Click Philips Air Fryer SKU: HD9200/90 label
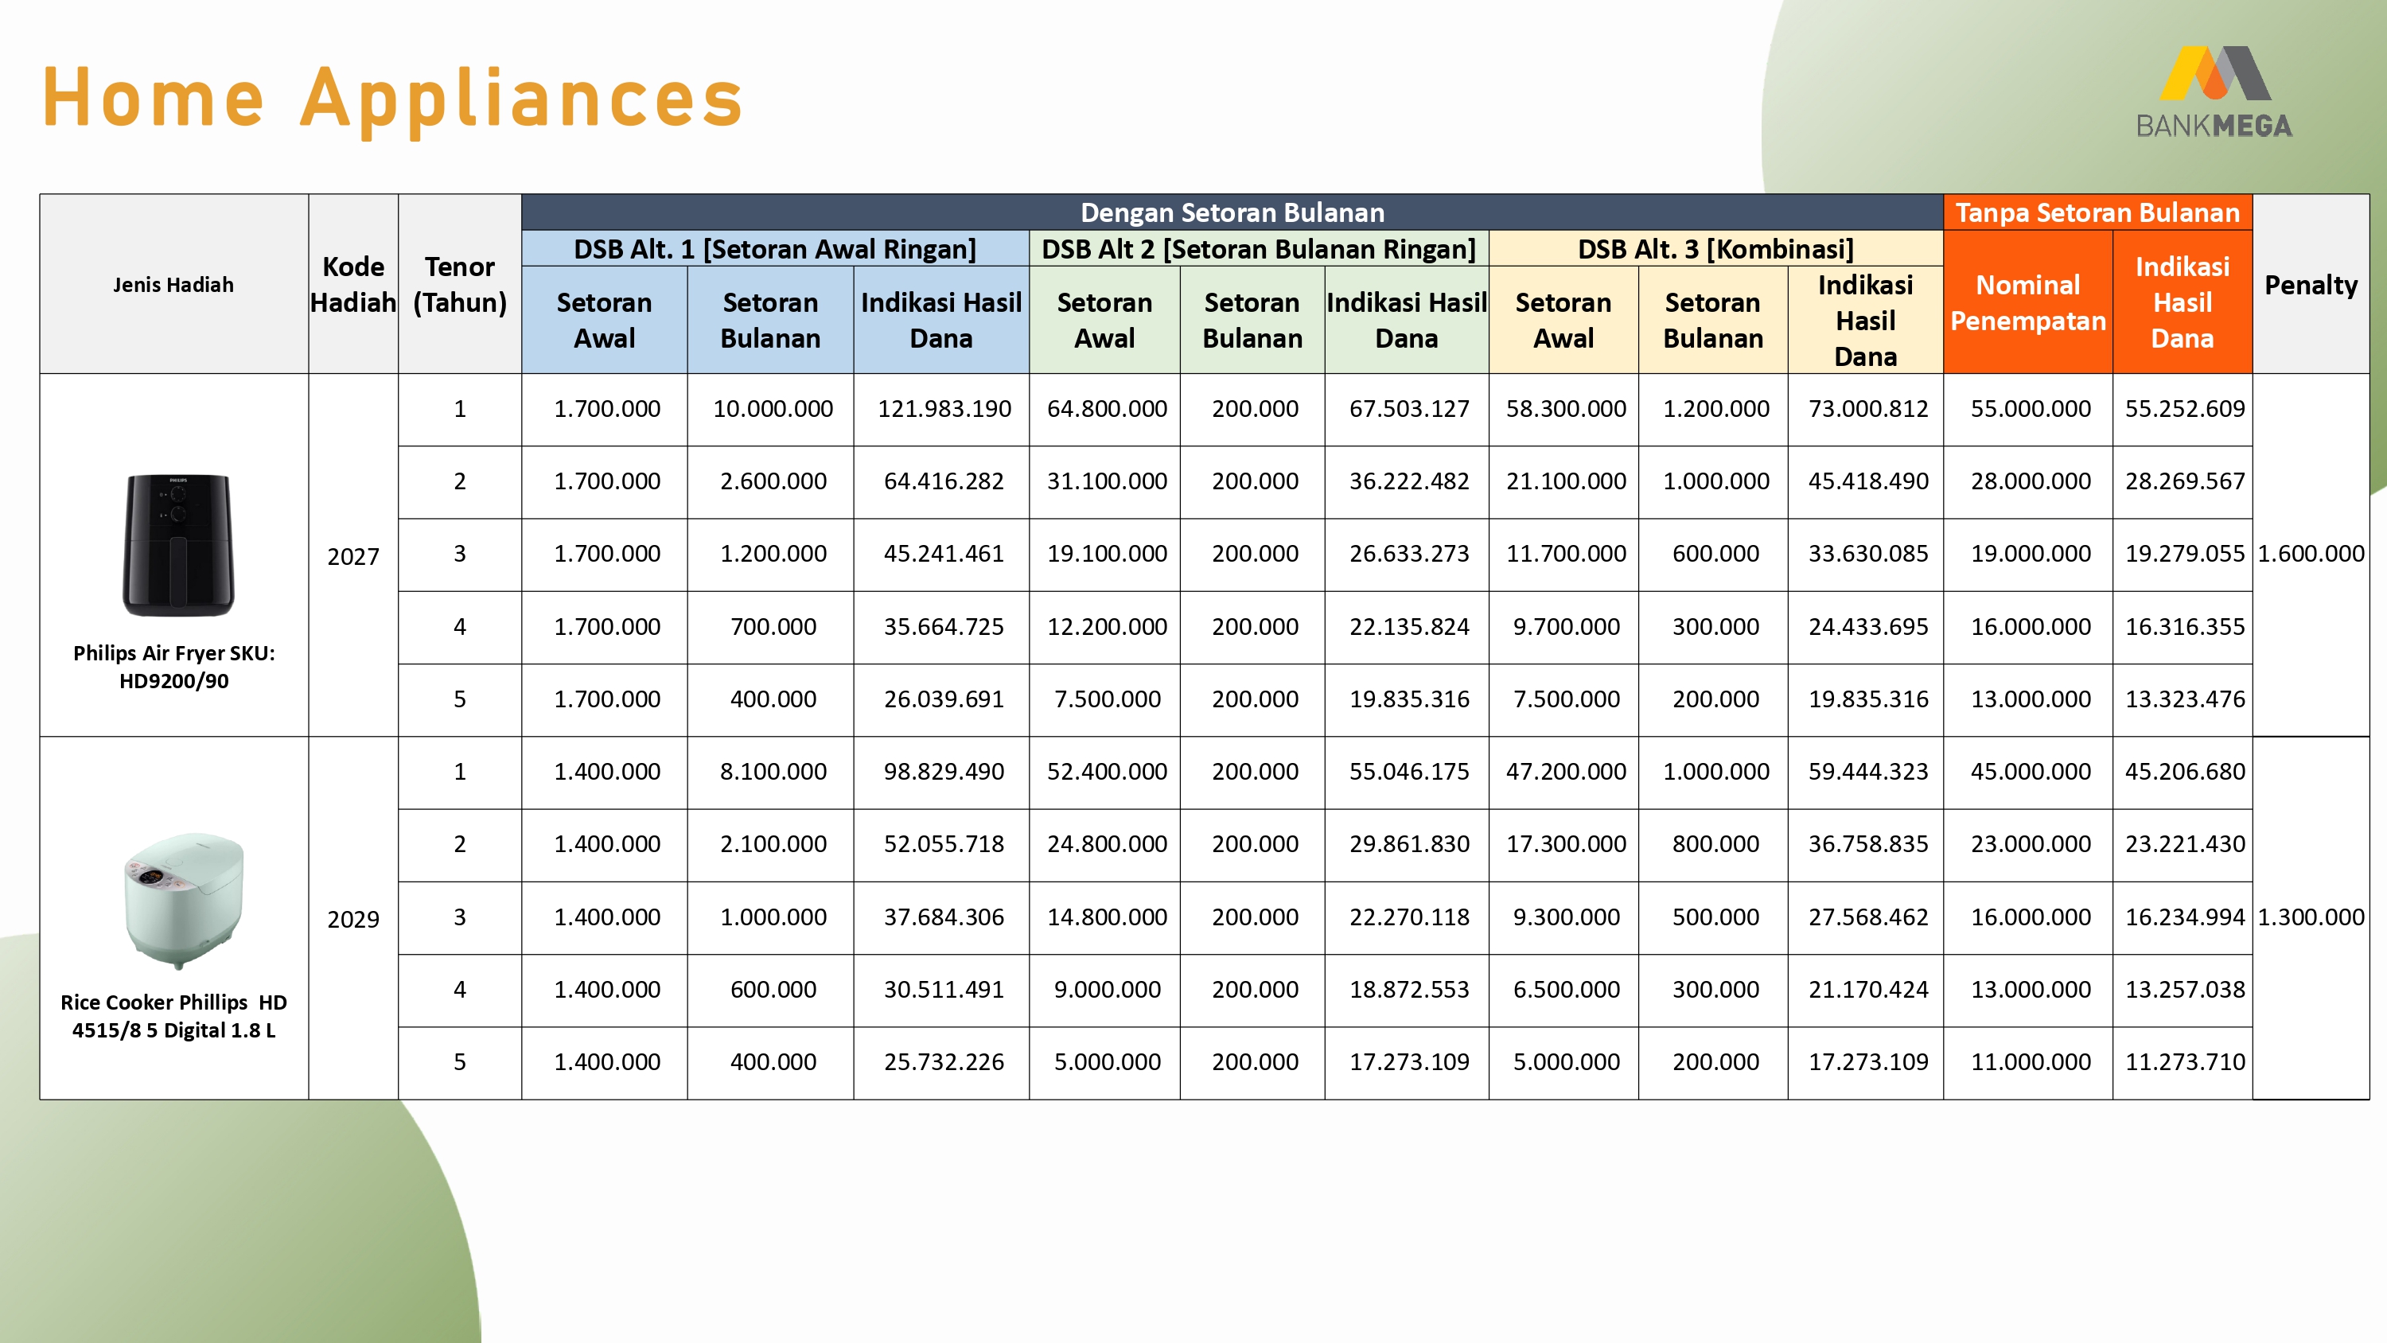Viewport: 2387px width, 1343px height. coord(173,667)
